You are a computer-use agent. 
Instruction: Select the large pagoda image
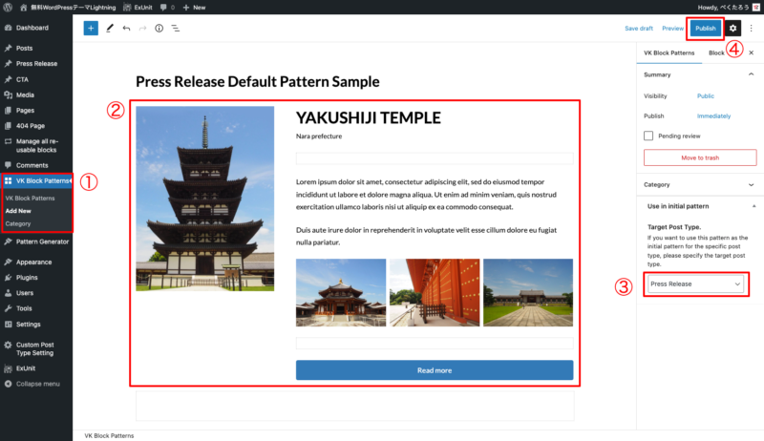point(205,199)
